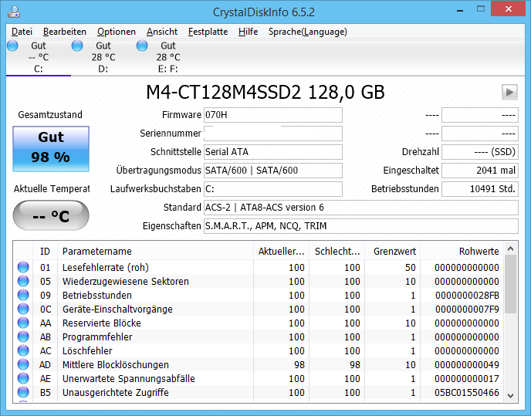Select the Unerwartete Spannungsabfälle row
The image size is (531, 416).
point(259,378)
